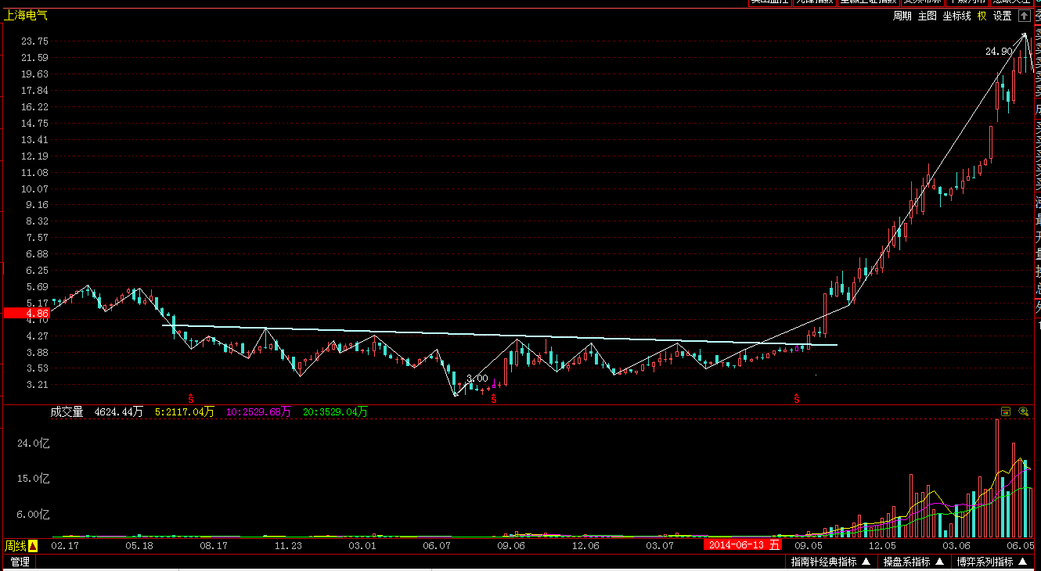Click the red § marker near 08.17
Screen dimensions: 1041x571
[x=190, y=399]
